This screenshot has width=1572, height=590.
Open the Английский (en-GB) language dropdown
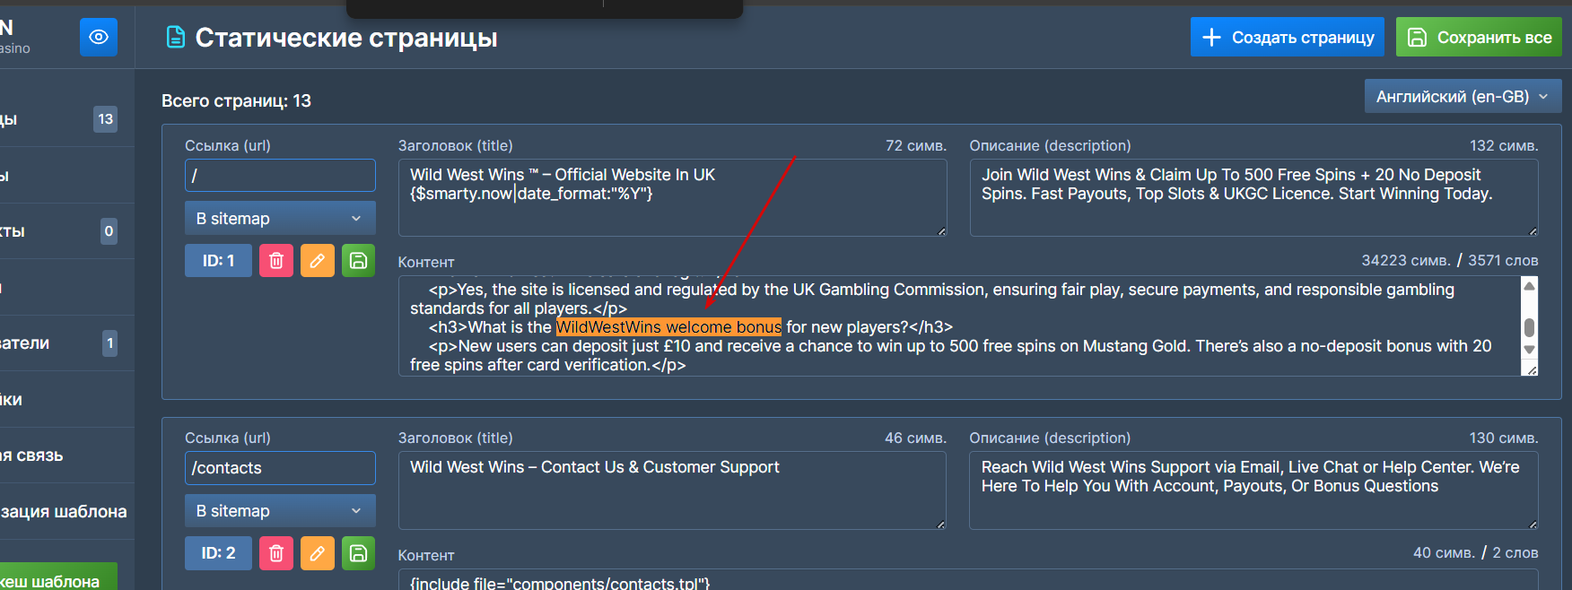click(x=1463, y=96)
